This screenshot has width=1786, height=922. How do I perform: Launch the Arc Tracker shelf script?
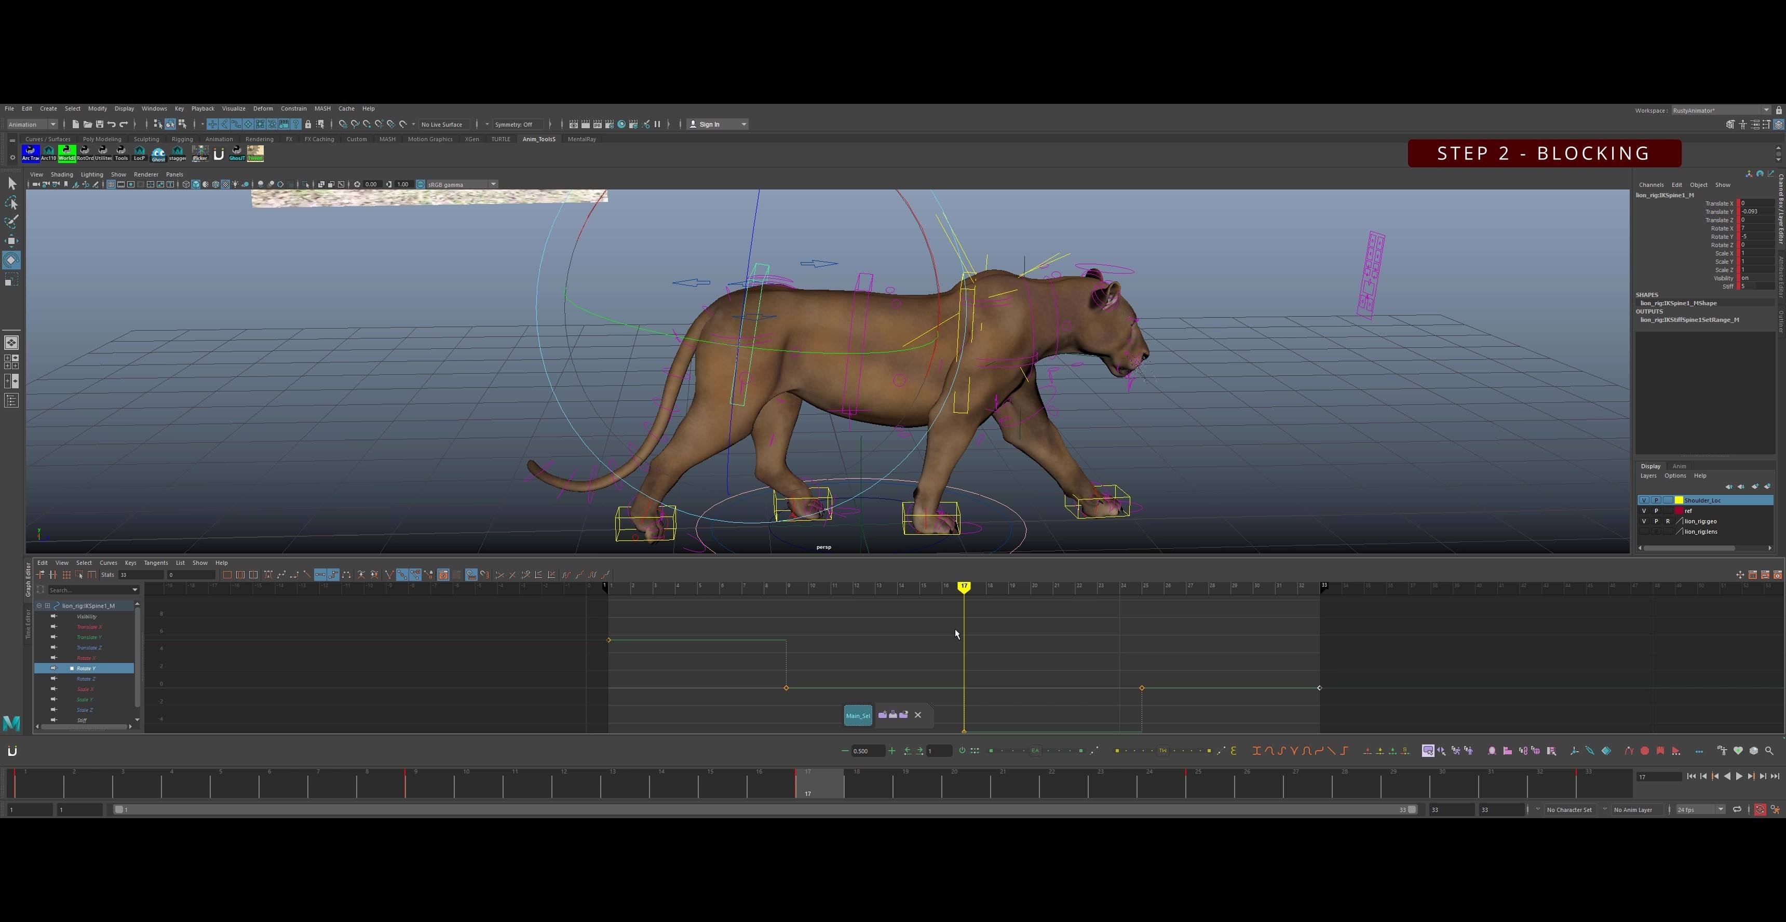click(31, 153)
